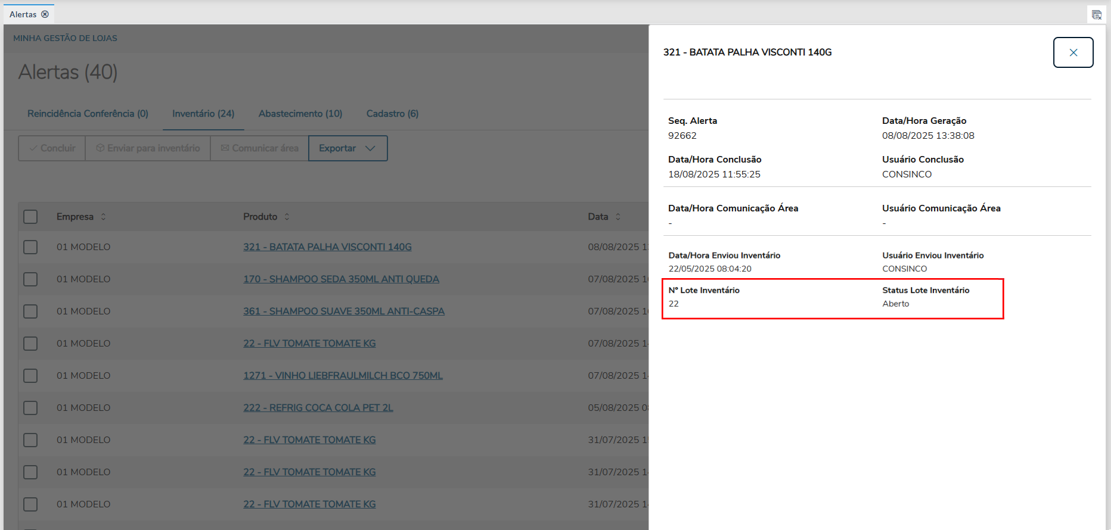Close the Alertas tab with the x icon
1111x530 pixels.
[x=45, y=14]
